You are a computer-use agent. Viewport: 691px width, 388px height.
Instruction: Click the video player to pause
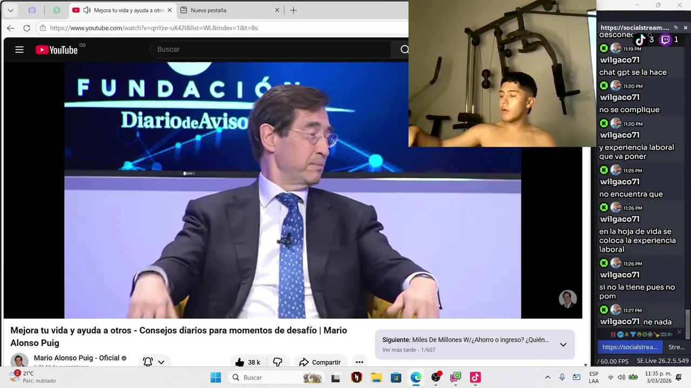293,190
